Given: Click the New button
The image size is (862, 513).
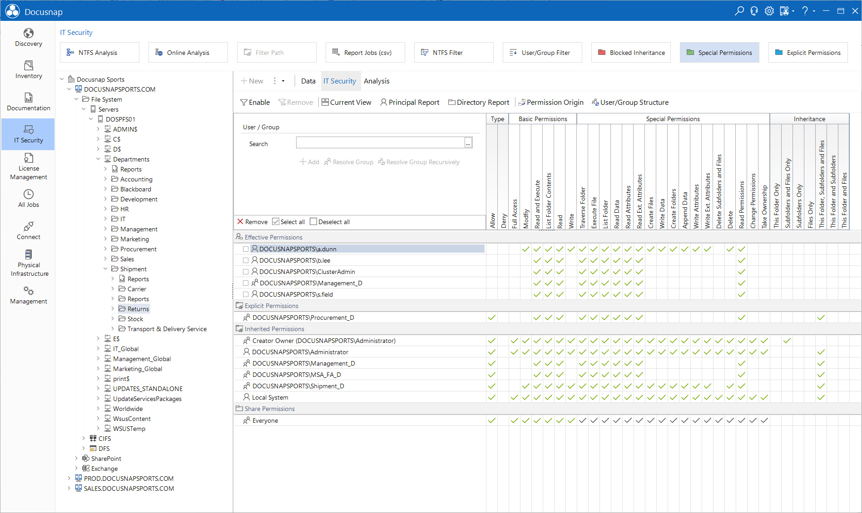Looking at the screenshot, I should (x=252, y=81).
